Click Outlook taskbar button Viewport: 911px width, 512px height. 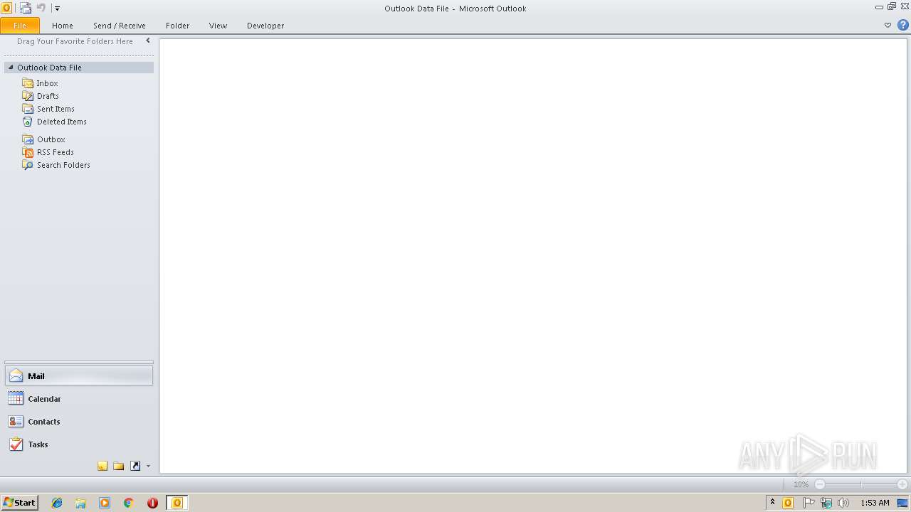[177, 503]
